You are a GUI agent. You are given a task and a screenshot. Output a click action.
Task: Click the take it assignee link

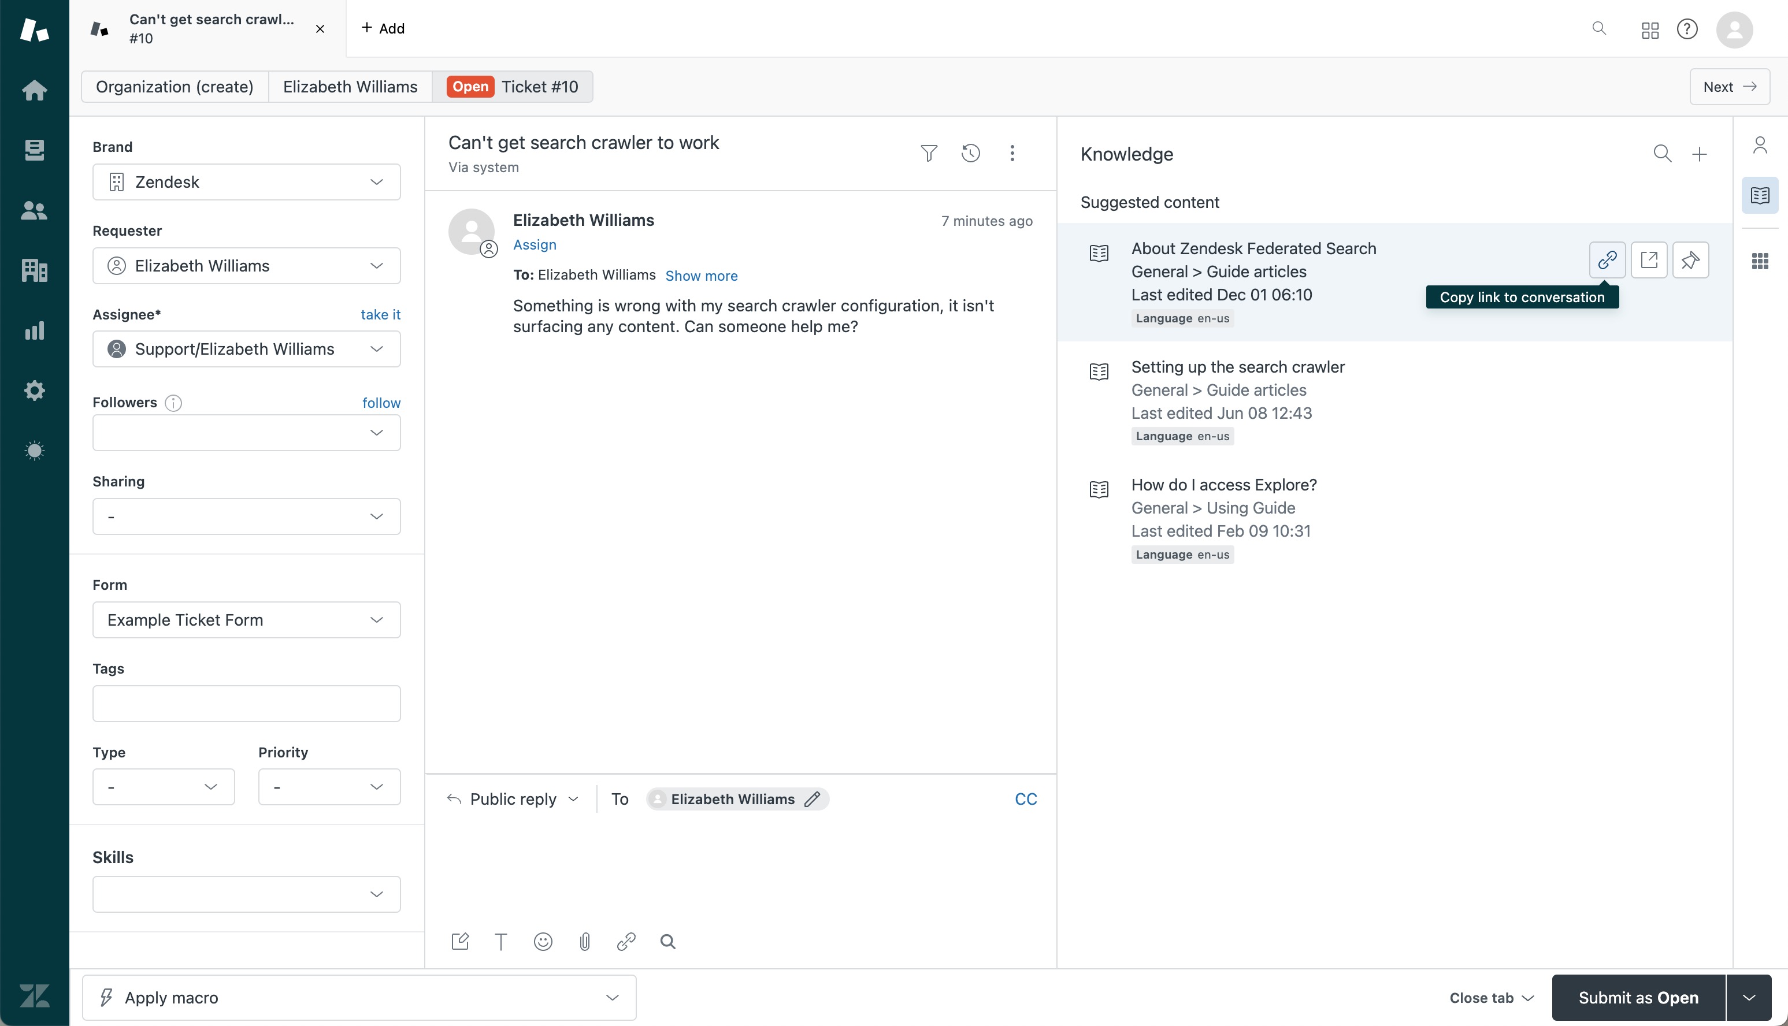pos(381,314)
